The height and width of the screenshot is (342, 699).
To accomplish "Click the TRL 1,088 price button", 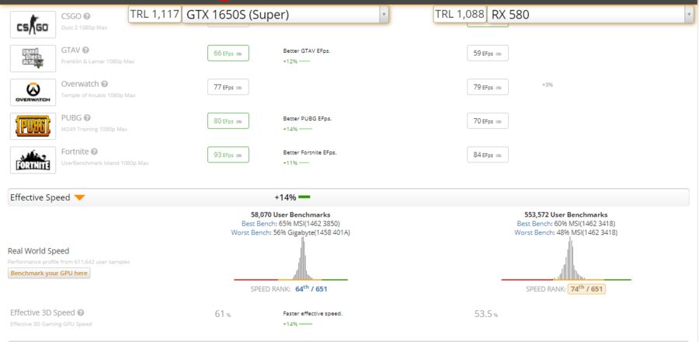I will coord(460,14).
